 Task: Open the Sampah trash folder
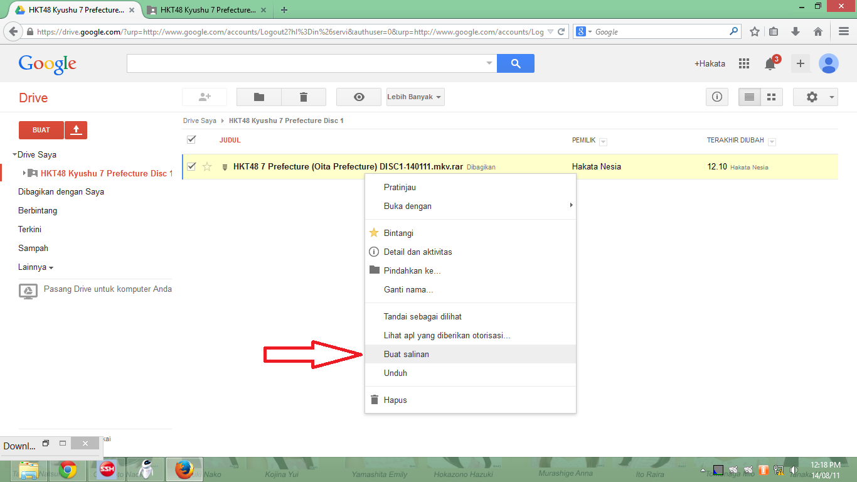click(33, 249)
